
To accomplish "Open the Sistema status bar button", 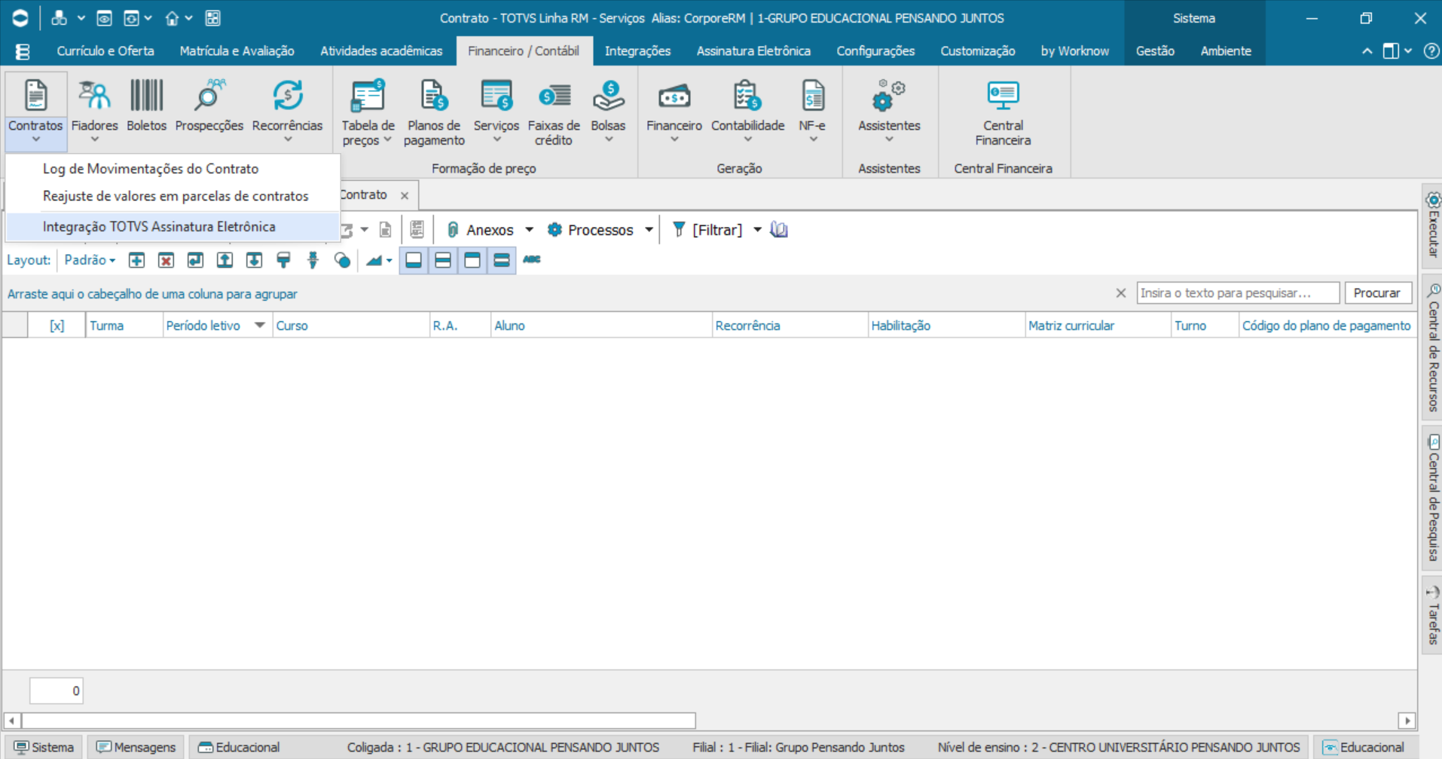I will click(44, 747).
